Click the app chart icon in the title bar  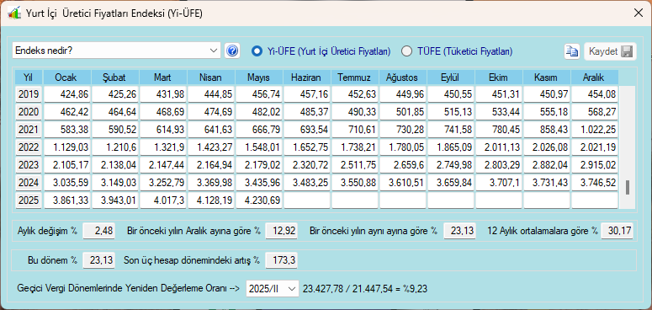click(14, 13)
